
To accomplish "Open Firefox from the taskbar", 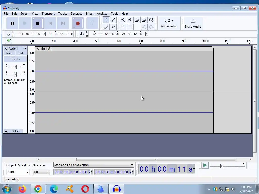I will (x=23, y=189).
